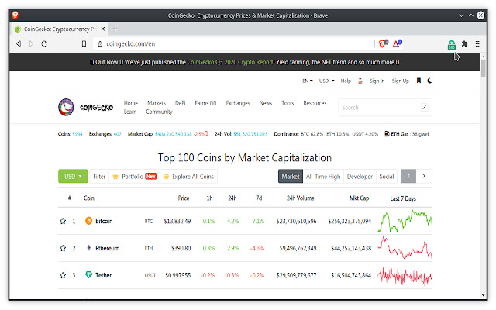The height and width of the screenshot is (310, 496).
Task: Click the left arrow table pager
Action: click(x=408, y=176)
